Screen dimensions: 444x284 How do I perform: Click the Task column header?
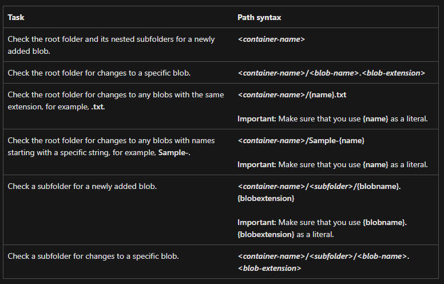click(16, 17)
